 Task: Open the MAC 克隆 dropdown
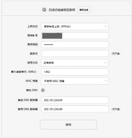(x=75, y=81)
